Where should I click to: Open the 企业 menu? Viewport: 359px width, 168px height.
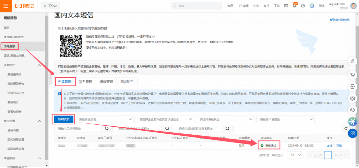(x=256, y=6)
